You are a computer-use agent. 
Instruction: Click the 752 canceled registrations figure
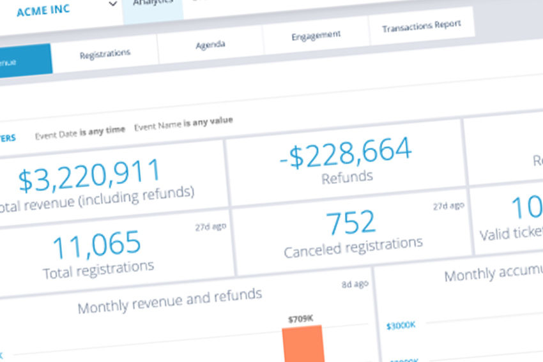click(x=351, y=223)
